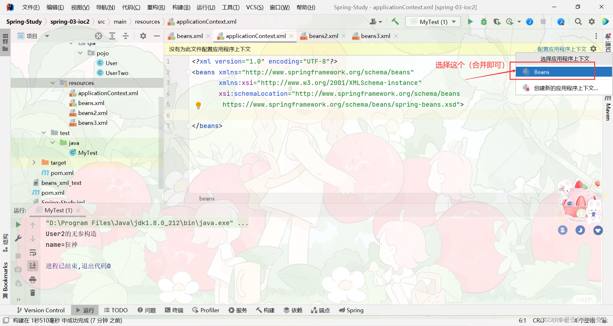Collapse the resources folder
613x326 pixels.
tap(52, 83)
